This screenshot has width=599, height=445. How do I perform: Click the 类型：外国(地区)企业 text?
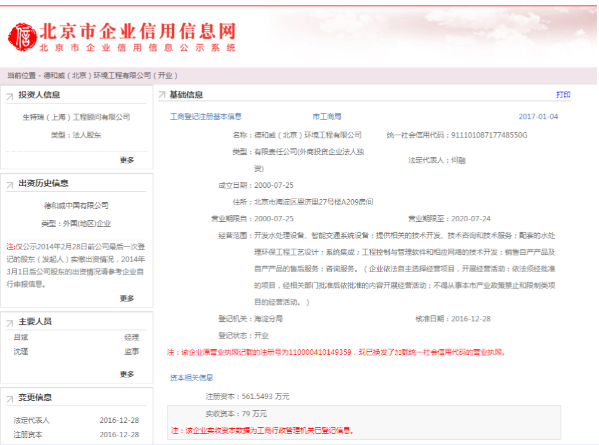77,223
